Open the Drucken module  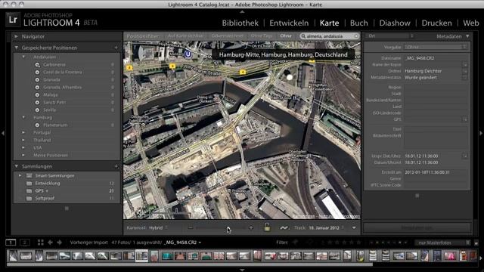437,23
